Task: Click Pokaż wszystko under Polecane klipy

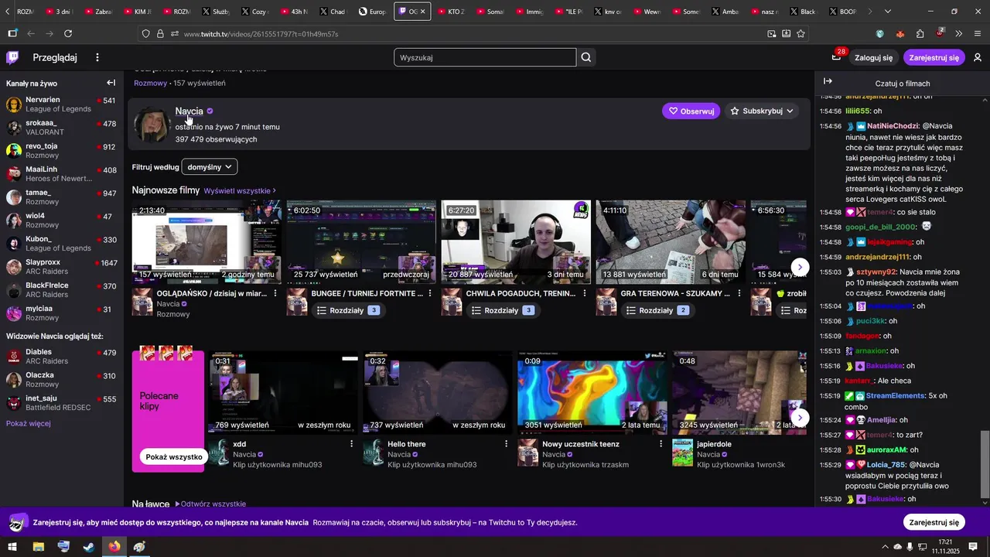Action: pos(174,456)
